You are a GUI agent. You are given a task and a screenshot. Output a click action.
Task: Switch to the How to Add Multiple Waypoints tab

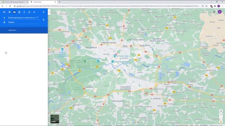[x=14, y=2]
